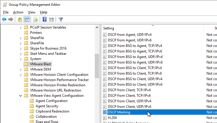Open the Help question mark icon
Screen dimensions: 217x123
44,20
